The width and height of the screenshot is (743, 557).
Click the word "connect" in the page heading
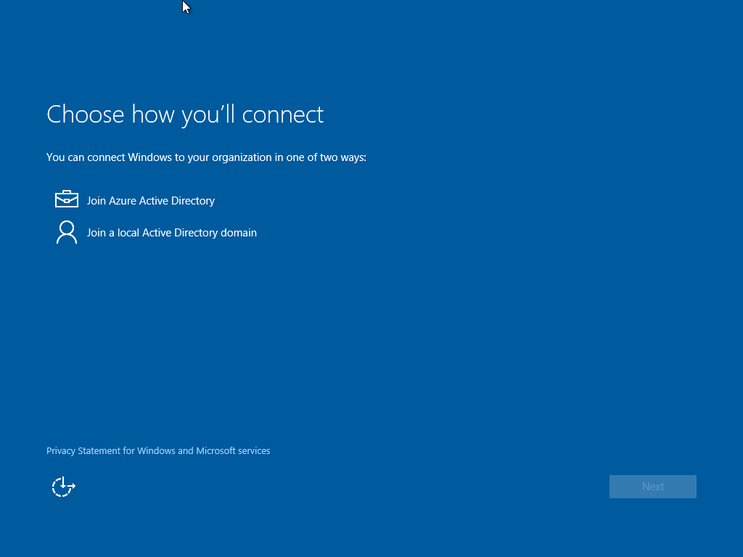282,115
